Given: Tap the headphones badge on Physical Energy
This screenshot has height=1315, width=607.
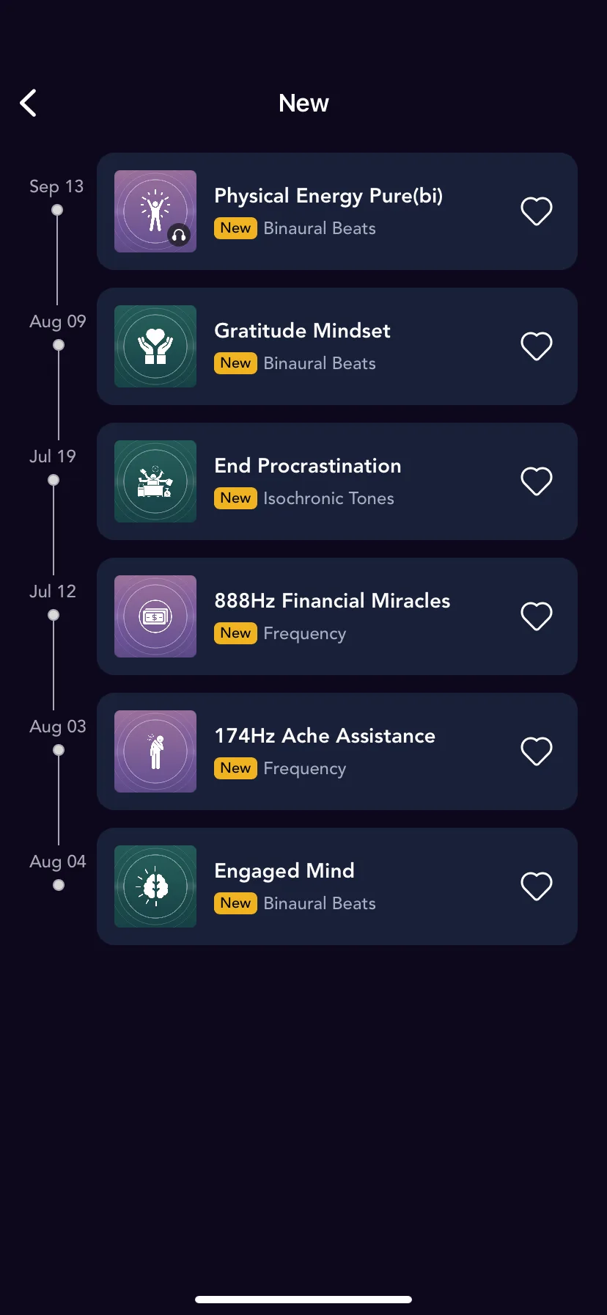Looking at the screenshot, I should [179, 235].
